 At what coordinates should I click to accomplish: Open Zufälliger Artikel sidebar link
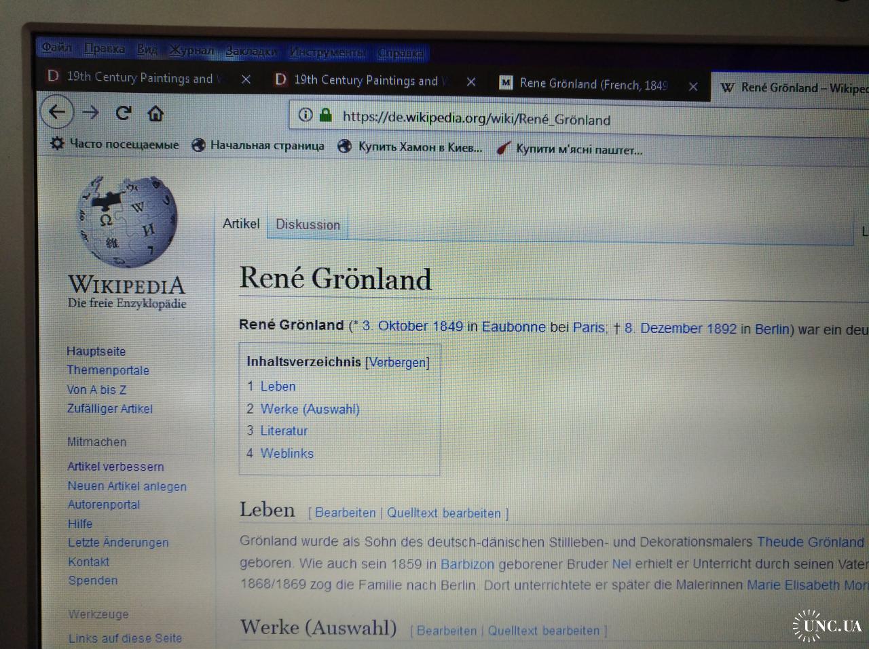(x=110, y=409)
